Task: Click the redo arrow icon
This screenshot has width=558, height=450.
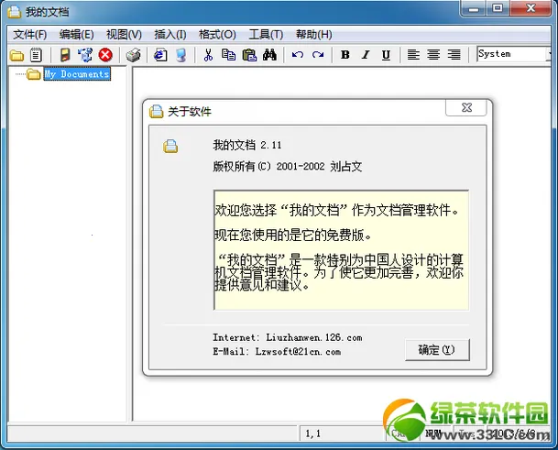Action: (x=318, y=55)
